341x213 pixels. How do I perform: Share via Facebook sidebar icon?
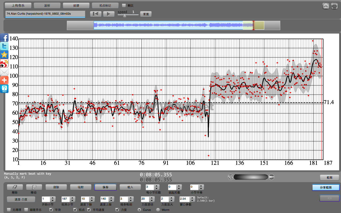pyautogui.click(x=4, y=38)
